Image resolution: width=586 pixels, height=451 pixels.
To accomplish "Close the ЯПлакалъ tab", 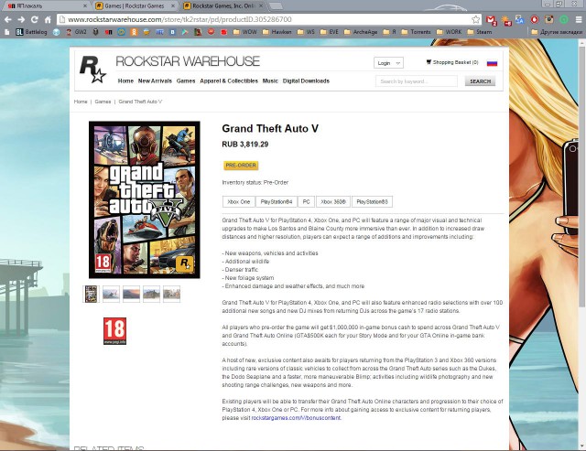I will (x=85, y=6).
